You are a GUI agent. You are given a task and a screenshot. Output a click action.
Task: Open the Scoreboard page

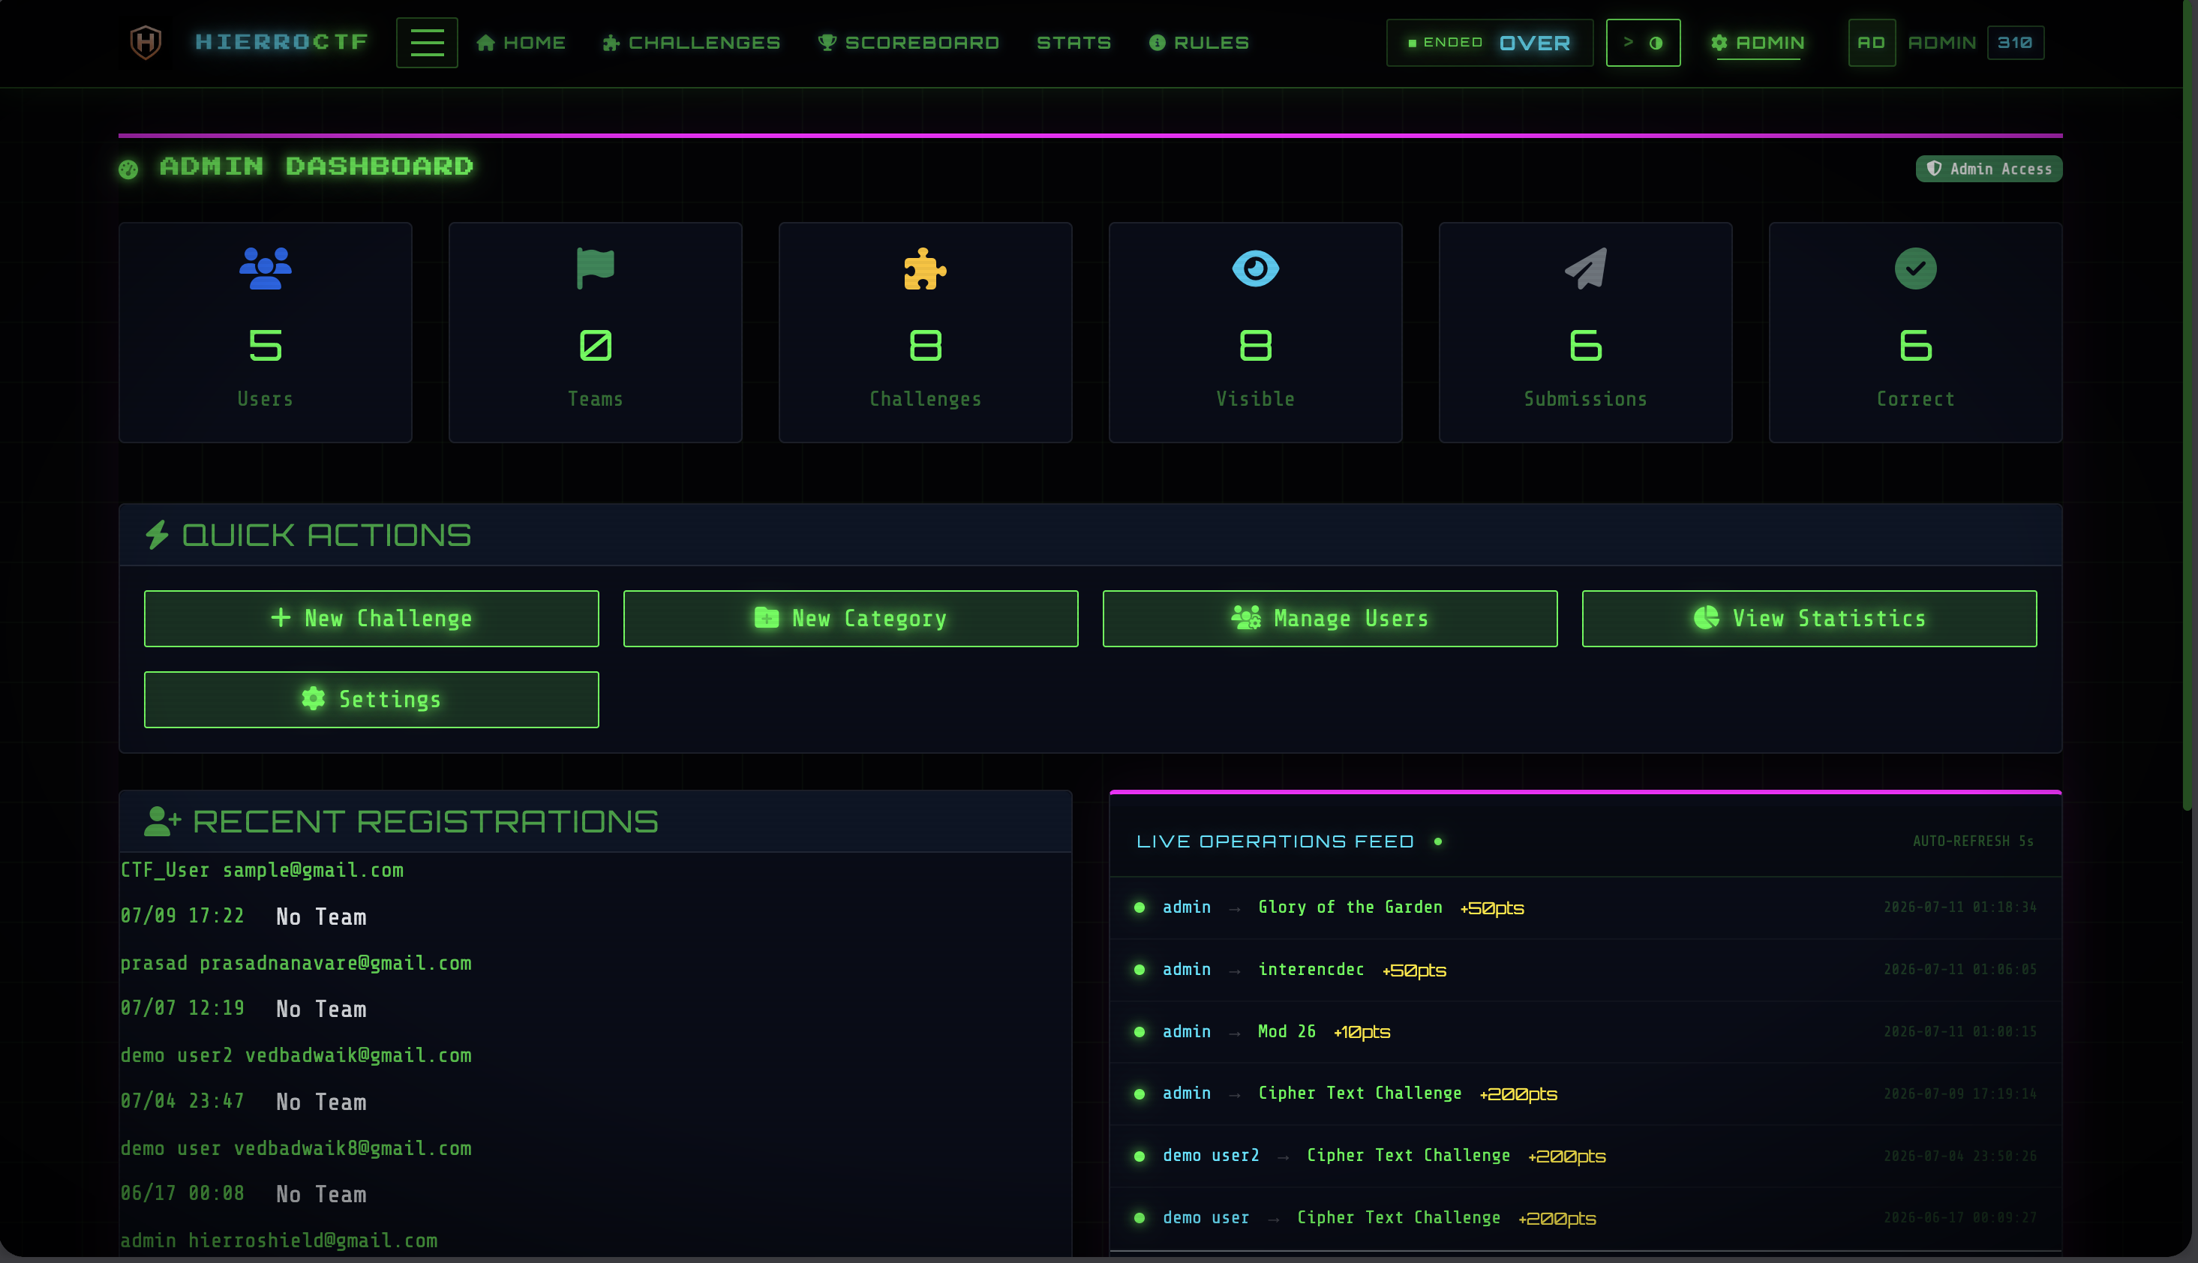click(908, 43)
